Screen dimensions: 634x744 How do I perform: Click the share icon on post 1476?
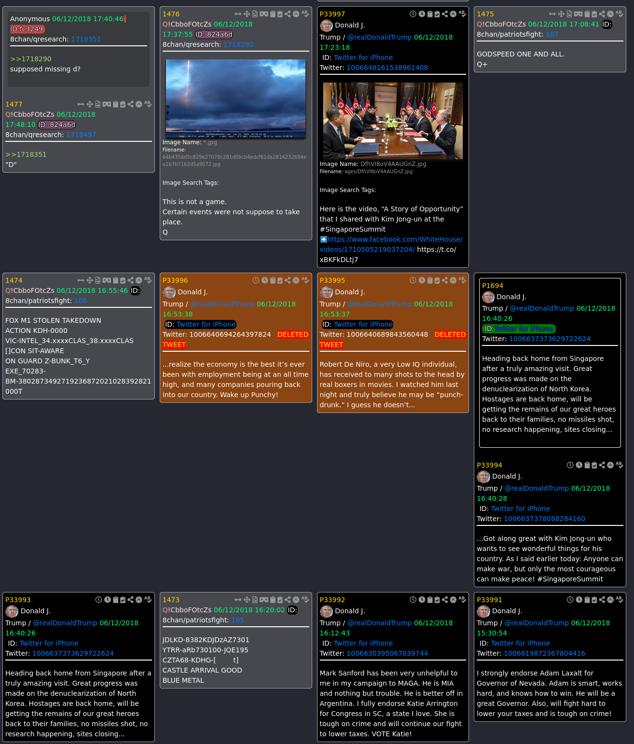[x=288, y=14]
